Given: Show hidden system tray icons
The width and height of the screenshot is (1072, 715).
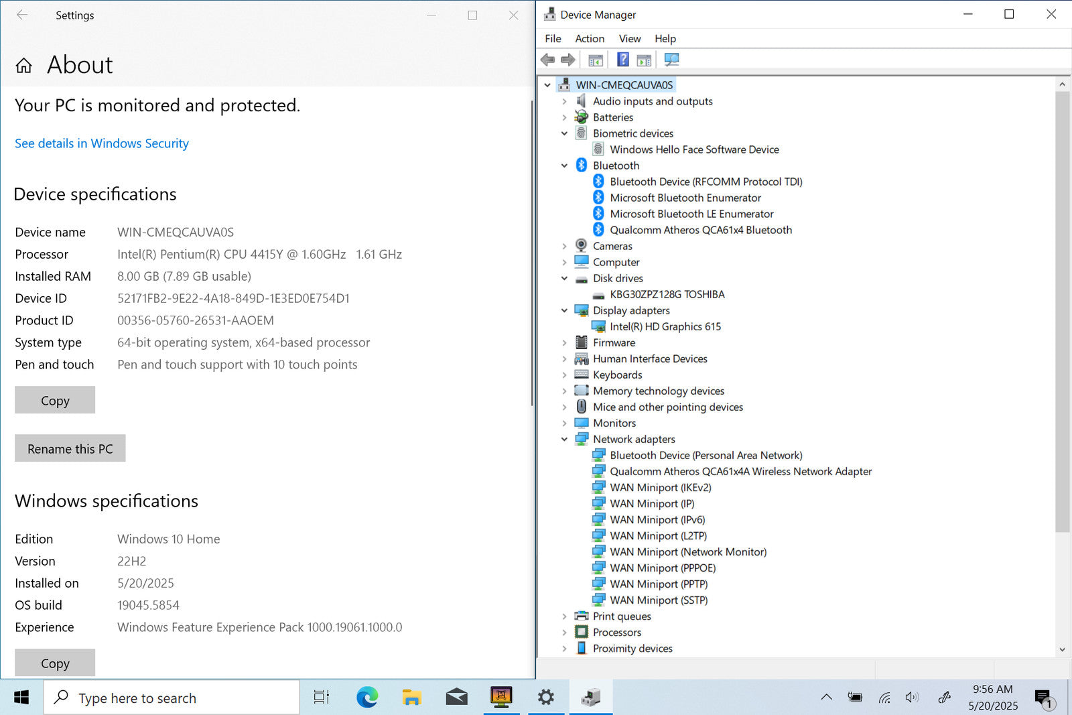Looking at the screenshot, I should [827, 698].
